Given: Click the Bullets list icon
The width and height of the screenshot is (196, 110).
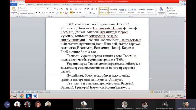Looking at the screenshot, I should tap(71, 9).
